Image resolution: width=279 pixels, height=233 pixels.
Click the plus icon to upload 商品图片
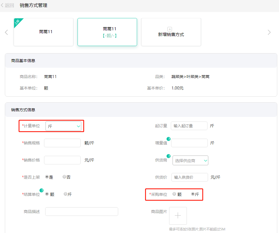coord(178,216)
